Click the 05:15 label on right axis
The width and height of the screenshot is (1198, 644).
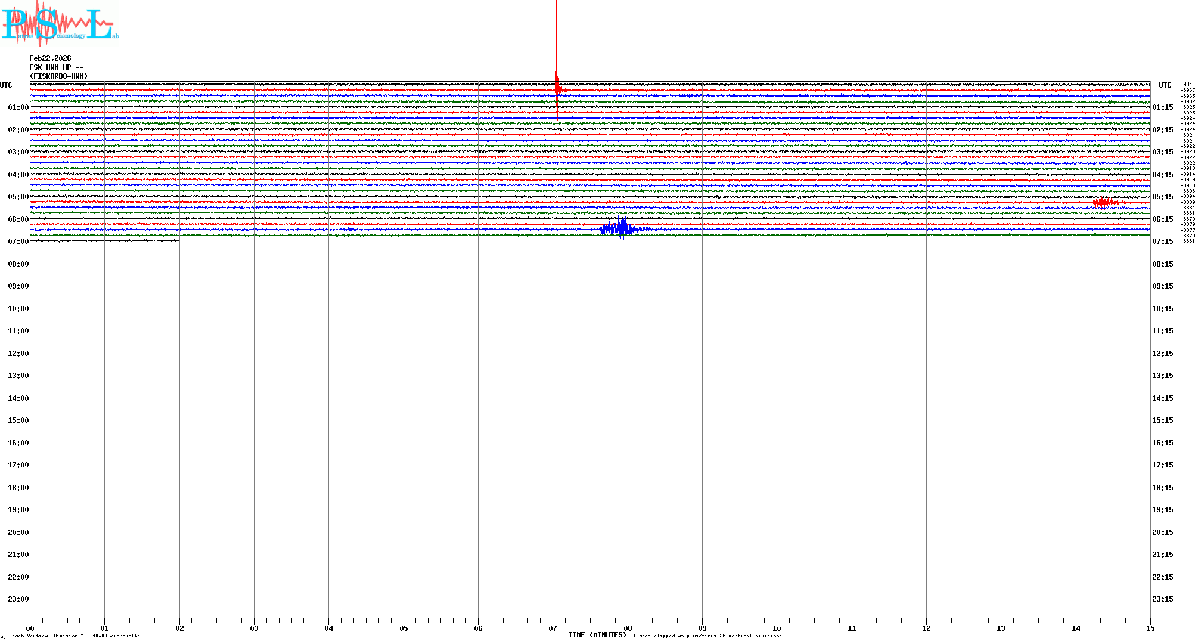click(1162, 197)
